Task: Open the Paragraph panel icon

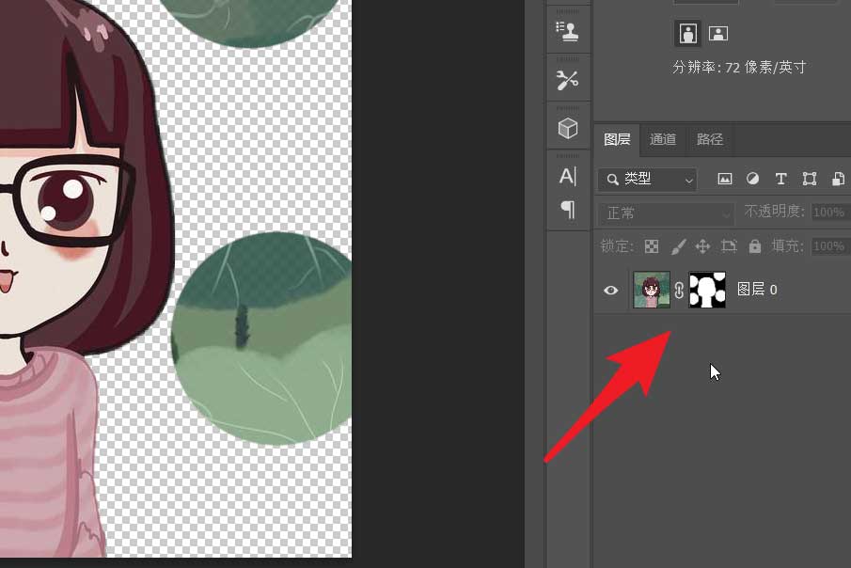Action: (x=568, y=209)
